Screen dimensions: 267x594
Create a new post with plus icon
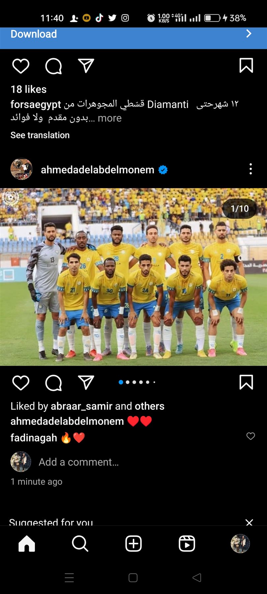coord(133,544)
